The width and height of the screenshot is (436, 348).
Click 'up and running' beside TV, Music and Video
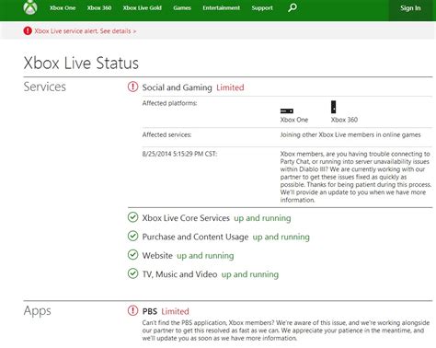tap(250, 274)
